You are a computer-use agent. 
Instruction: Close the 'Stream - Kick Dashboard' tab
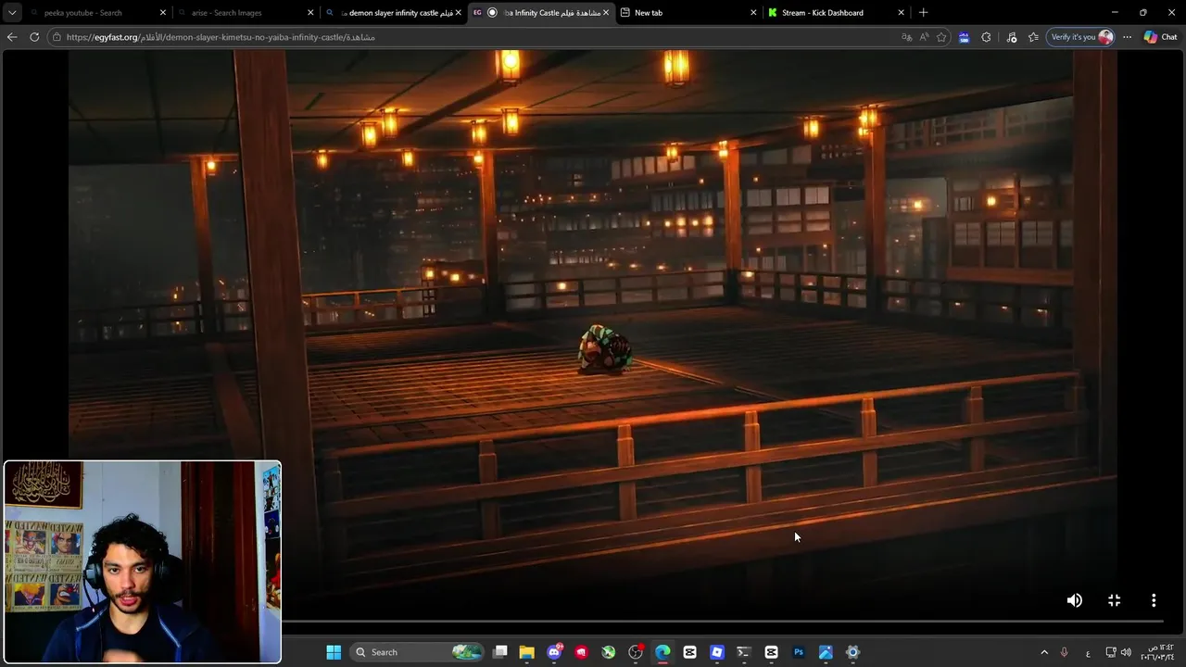click(901, 13)
